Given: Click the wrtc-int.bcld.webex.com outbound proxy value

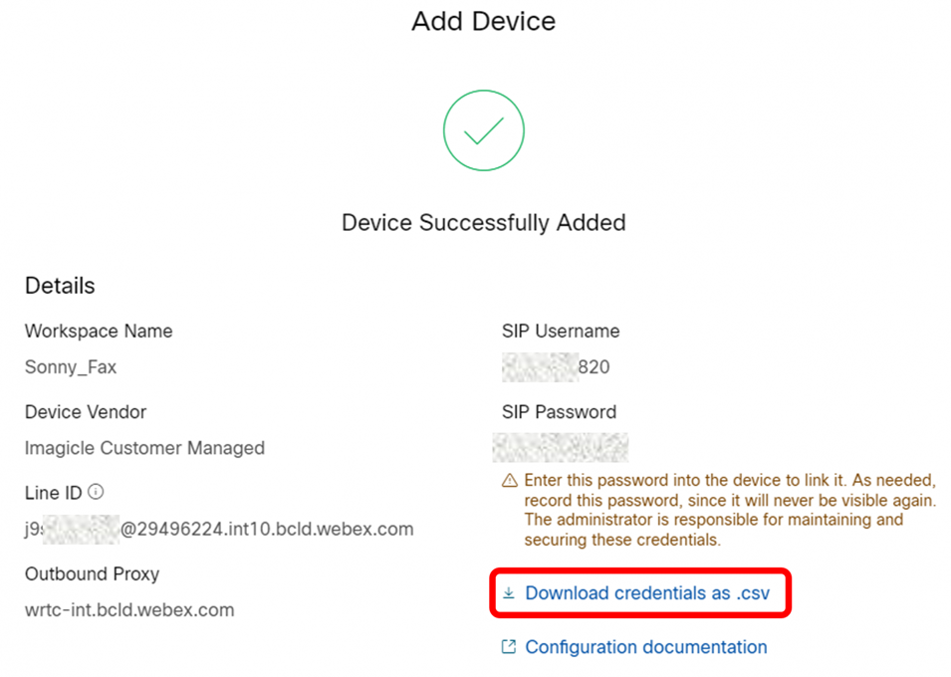Looking at the screenshot, I should 129,610.
